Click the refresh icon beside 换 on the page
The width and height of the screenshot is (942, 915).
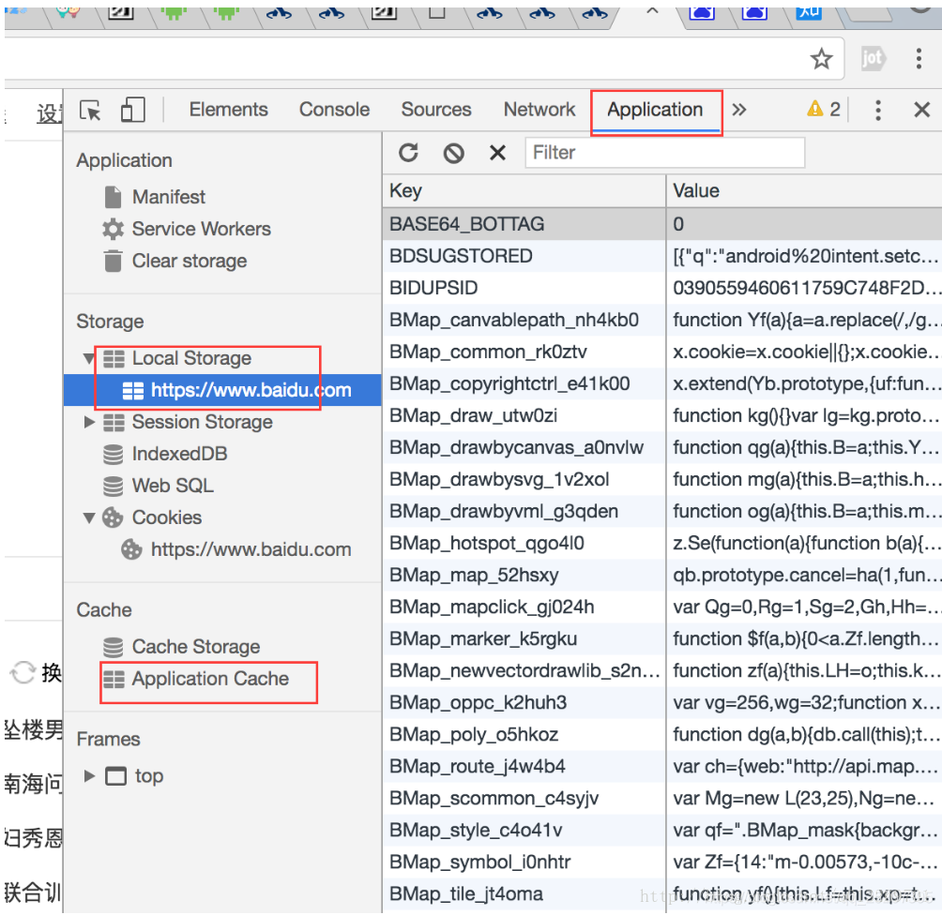click(x=23, y=672)
